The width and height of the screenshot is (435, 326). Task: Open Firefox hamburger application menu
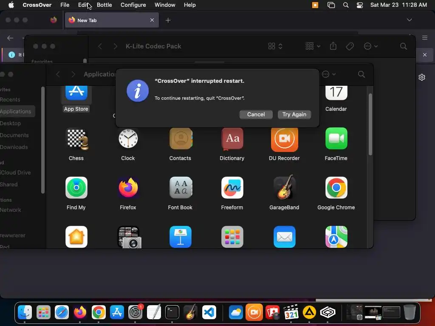[x=425, y=38]
